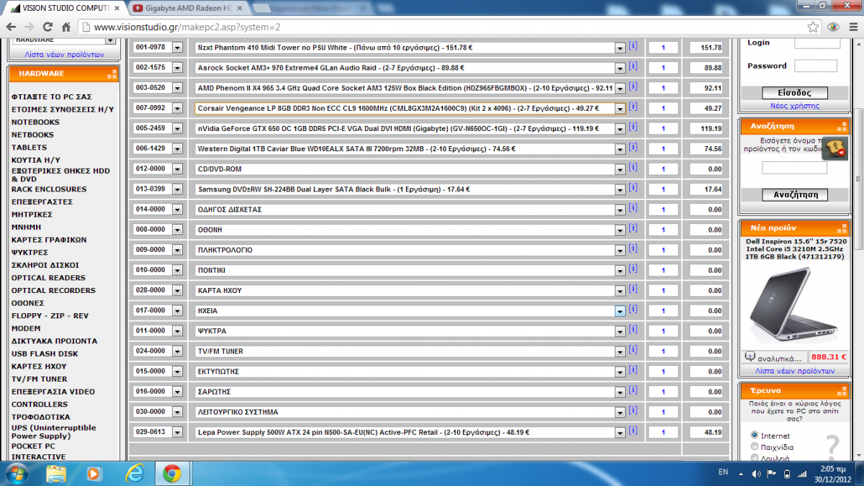Image resolution: width=864 pixels, height=486 pixels.
Task: Click the toast 'f' floating widget icon
Action: tap(834, 148)
